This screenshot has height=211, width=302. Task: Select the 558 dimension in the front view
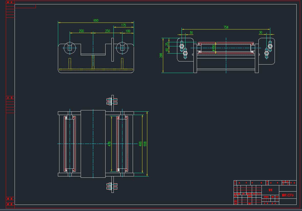coord(145,144)
